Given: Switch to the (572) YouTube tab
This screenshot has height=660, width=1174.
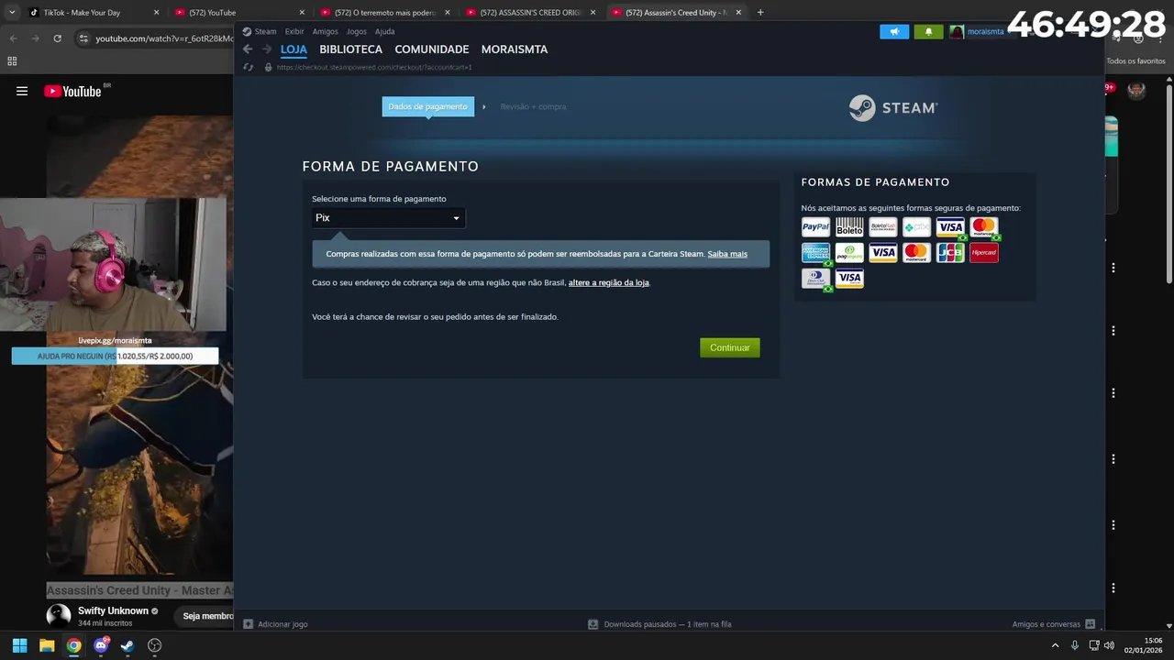Looking at the screenshot, I should click(x=238, y=13).
